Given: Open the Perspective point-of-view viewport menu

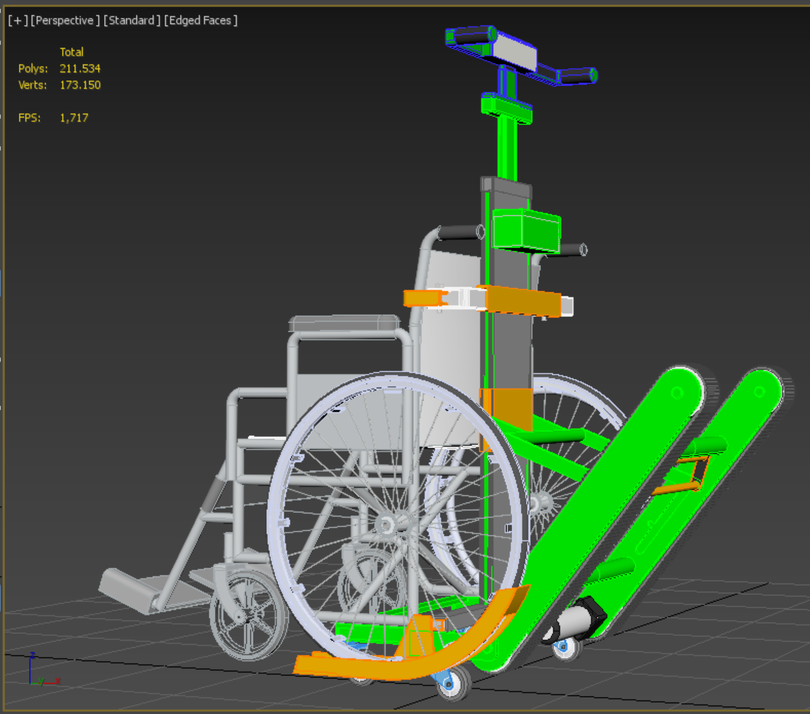Looking at the screenshot, I should pyautogui.click(x=65, y=21).
